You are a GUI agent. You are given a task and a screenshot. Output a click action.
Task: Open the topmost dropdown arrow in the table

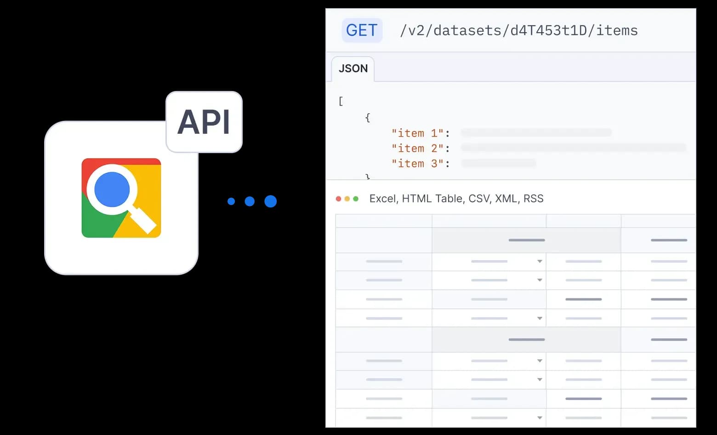click(x=540, y=262)
